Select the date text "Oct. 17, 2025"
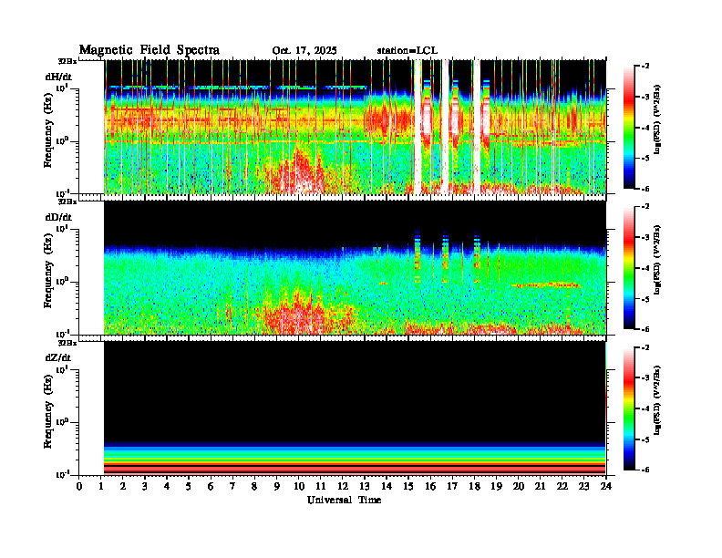This screenshot has width=722, height=558. (x=304, y=51)
